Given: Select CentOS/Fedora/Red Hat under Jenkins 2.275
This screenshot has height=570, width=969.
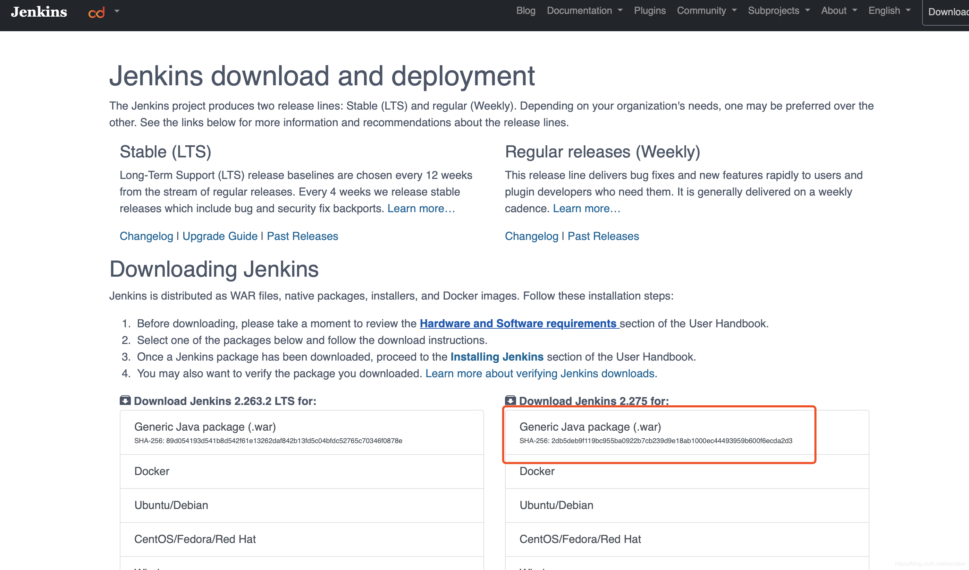Looking at the screenshot, I should (687, 539).
